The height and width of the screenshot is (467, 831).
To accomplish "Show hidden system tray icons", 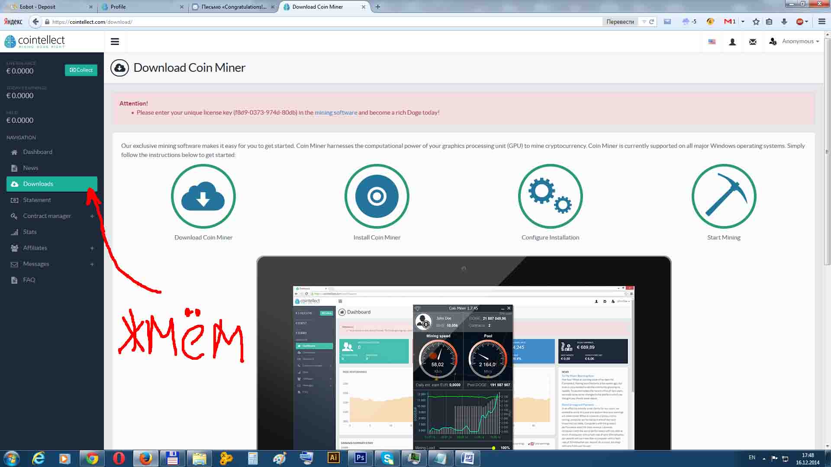I will coord(763,458).
